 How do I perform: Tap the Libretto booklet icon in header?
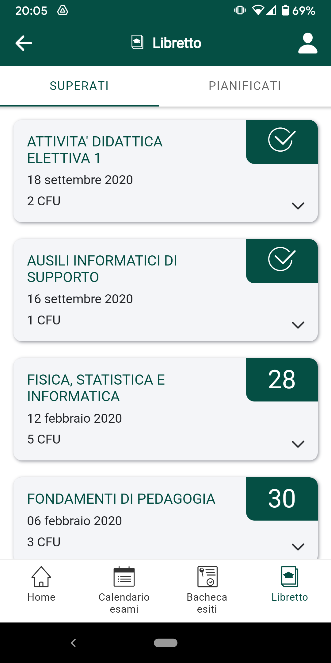click(x=137, y=42)
